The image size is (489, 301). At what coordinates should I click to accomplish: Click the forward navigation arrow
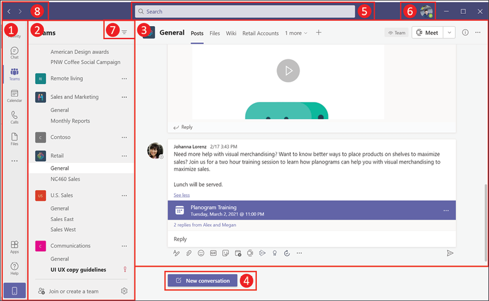[x=20, y=11]
